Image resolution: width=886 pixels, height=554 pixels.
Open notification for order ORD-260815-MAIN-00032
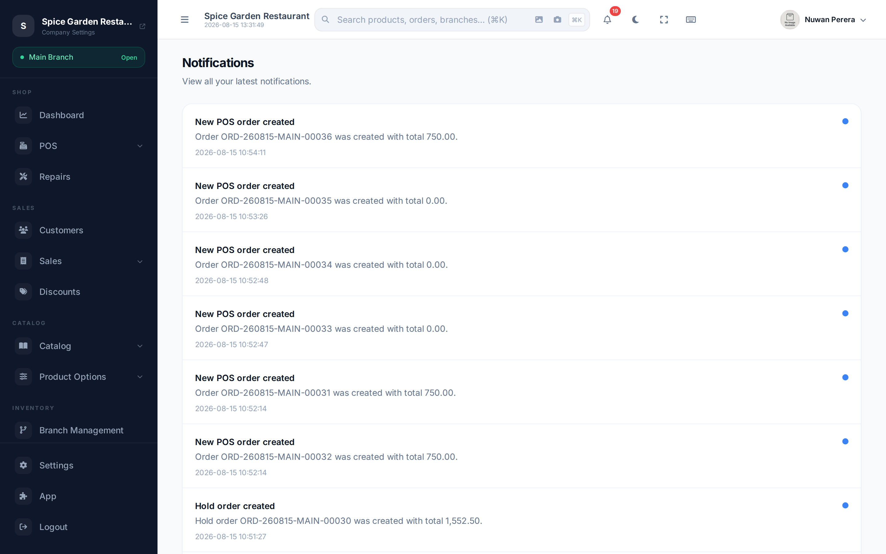point(522,456)
